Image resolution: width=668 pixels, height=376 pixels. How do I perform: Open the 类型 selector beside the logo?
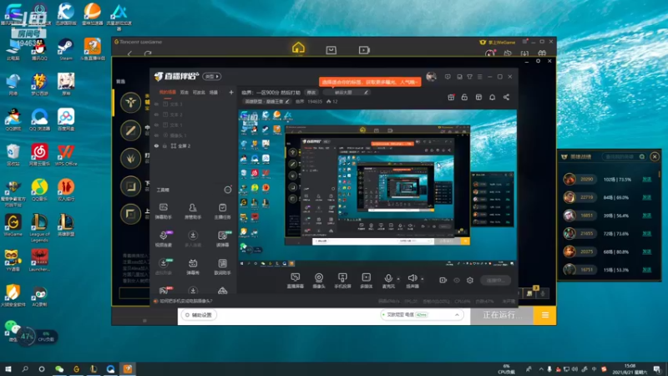(x=212, y=76)
